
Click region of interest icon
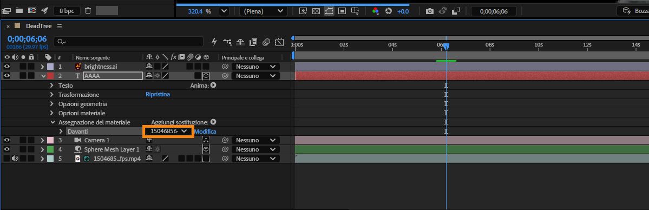point(342,11)
